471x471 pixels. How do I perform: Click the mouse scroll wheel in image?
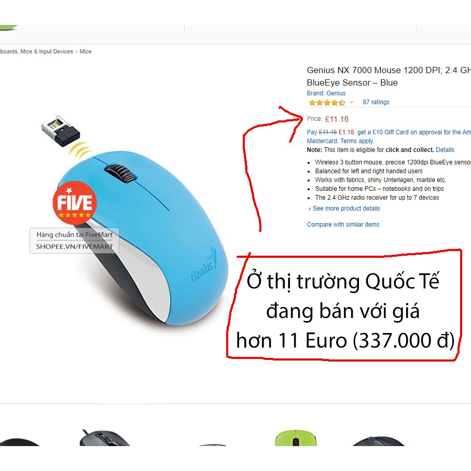119,173
